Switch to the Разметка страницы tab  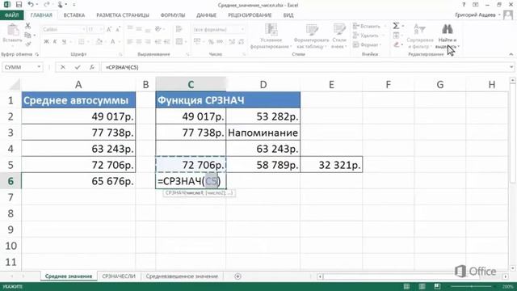123,15
